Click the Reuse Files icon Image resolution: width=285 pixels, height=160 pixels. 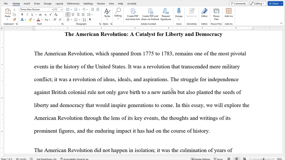click(x=216, y=11)
